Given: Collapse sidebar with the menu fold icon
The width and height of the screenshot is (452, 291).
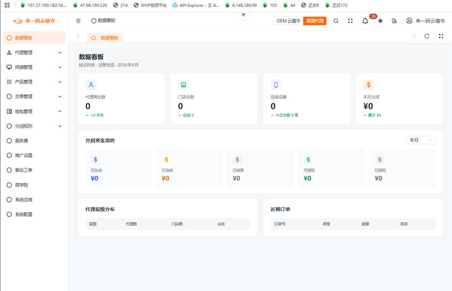Looking at the screenshot, I should click(79, 21).
